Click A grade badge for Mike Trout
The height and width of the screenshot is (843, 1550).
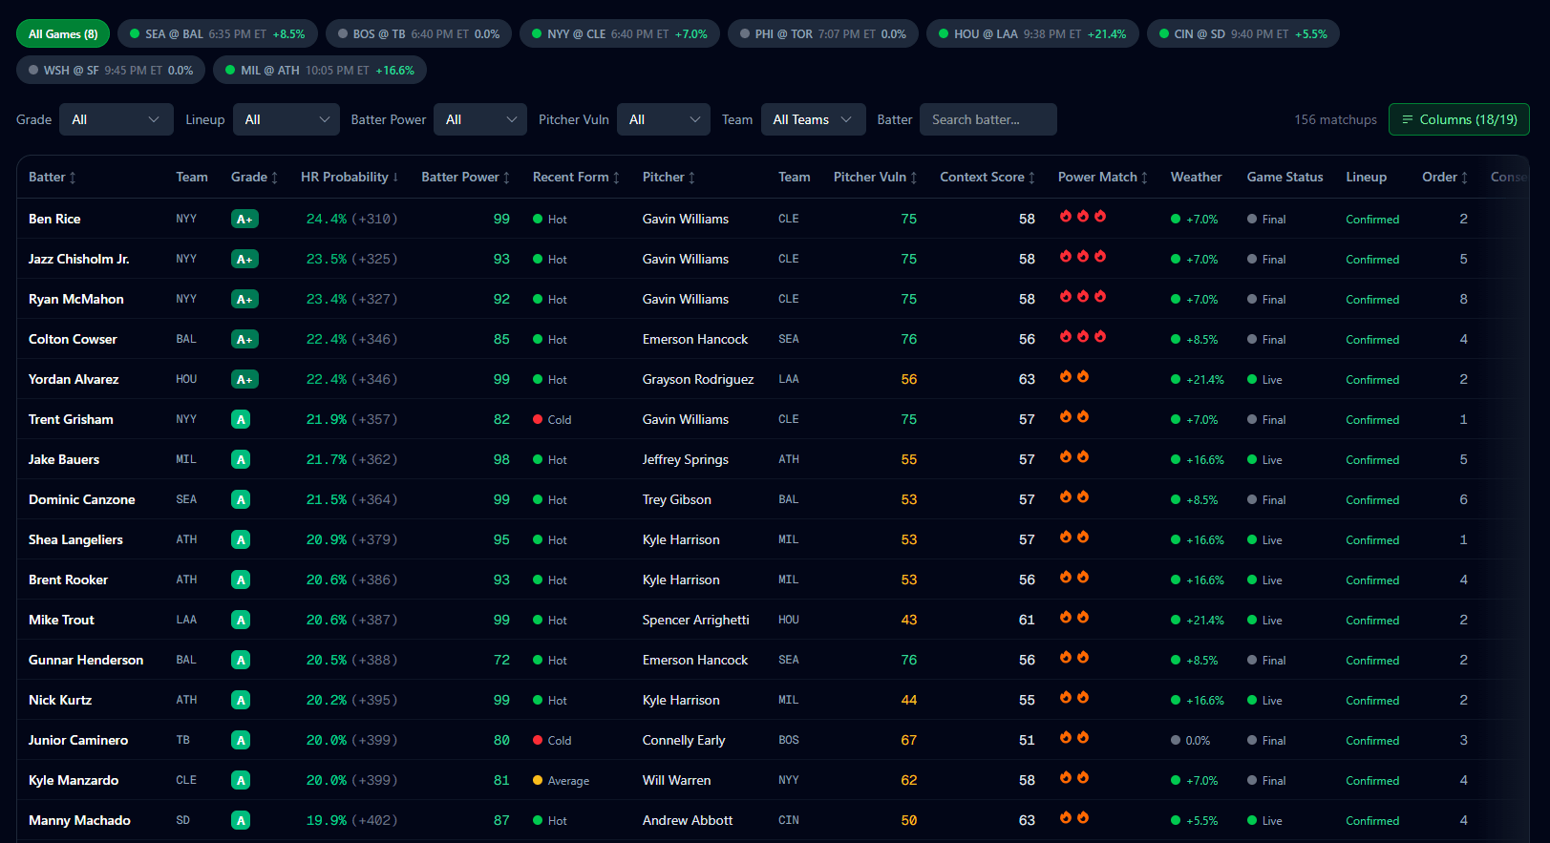(241, 620)
